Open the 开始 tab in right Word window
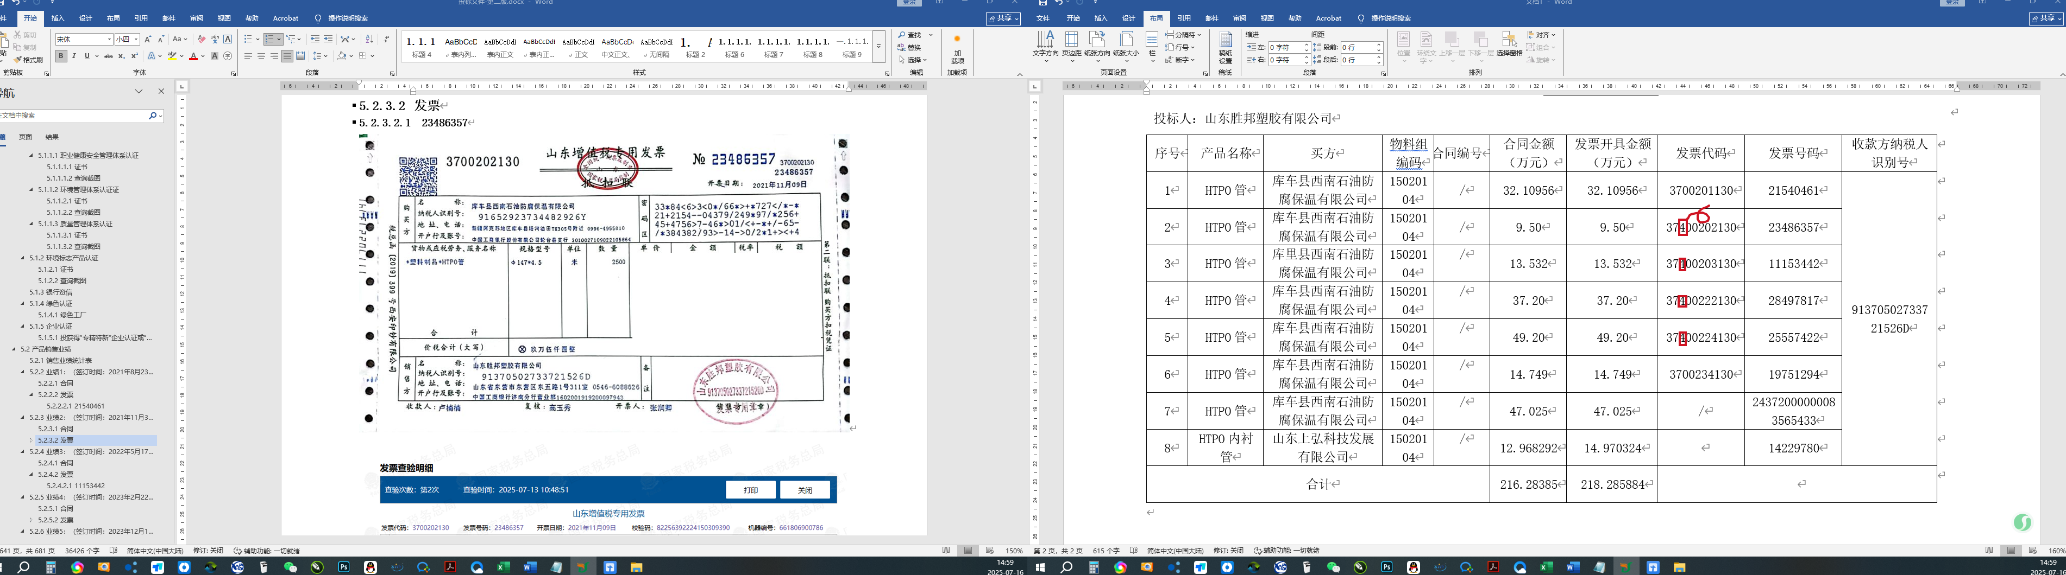This screenshot has height=575, width=2066. point(1073,18)
